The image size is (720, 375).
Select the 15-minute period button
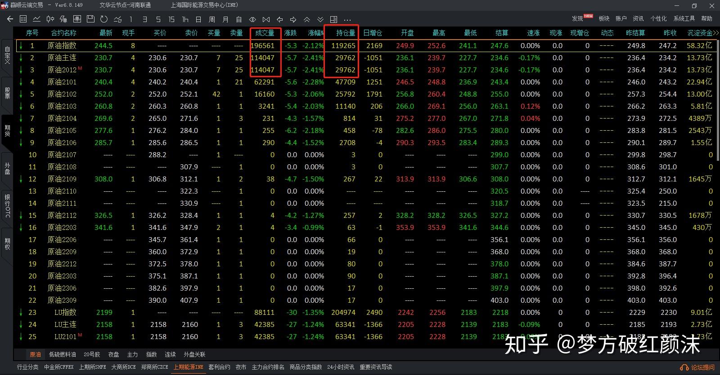[171, 19]
